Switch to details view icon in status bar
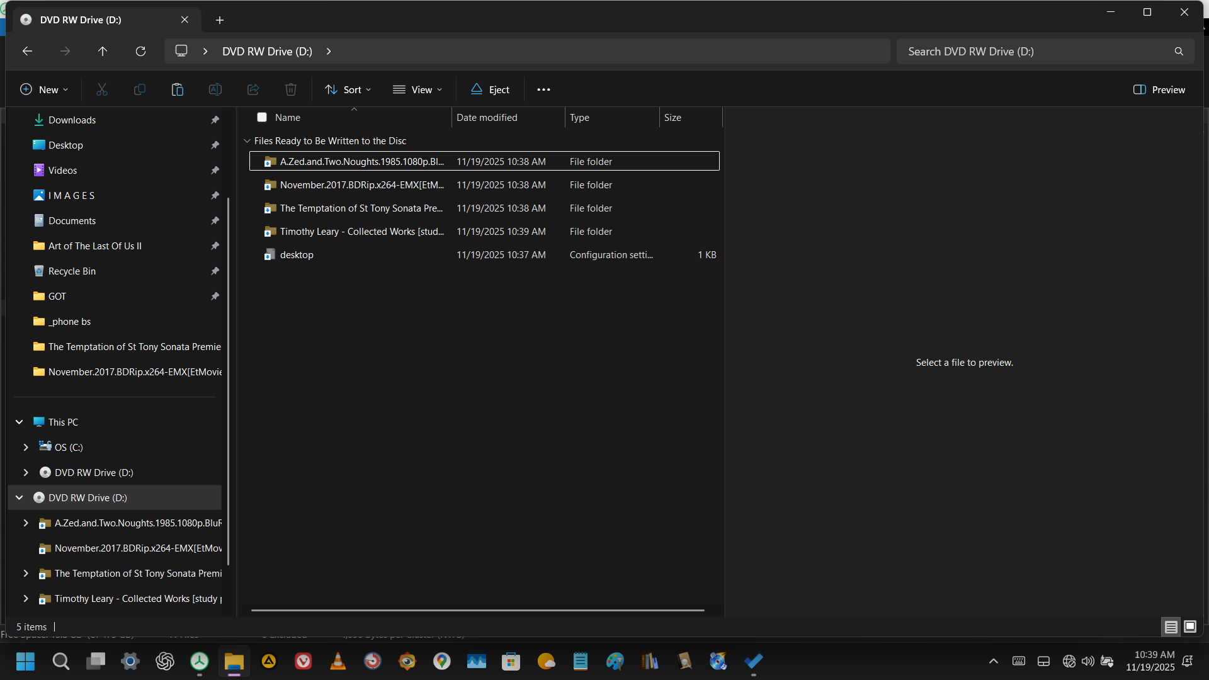 click(x=1171, y=626)
